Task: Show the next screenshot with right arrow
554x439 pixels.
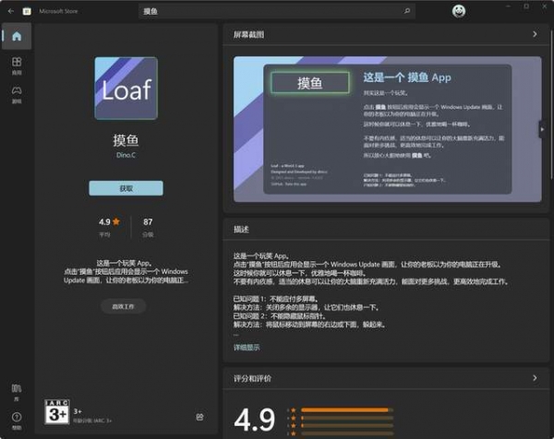Action: click(542, 130)
